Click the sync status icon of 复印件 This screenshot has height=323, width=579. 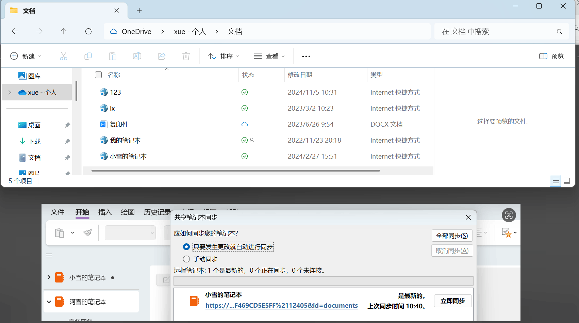245,124
